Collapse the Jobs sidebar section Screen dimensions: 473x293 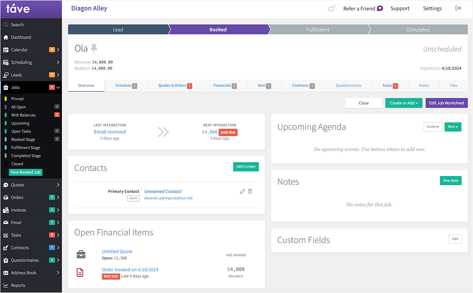pyautogui.click(x=58, y=88)
